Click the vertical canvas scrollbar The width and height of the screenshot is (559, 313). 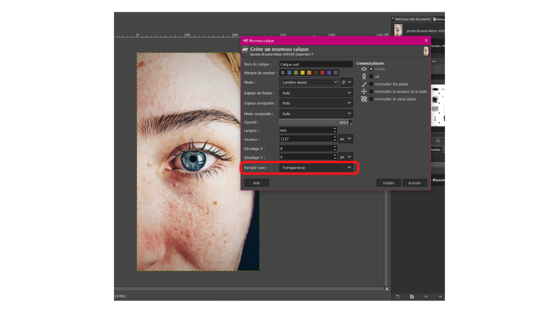386,239
